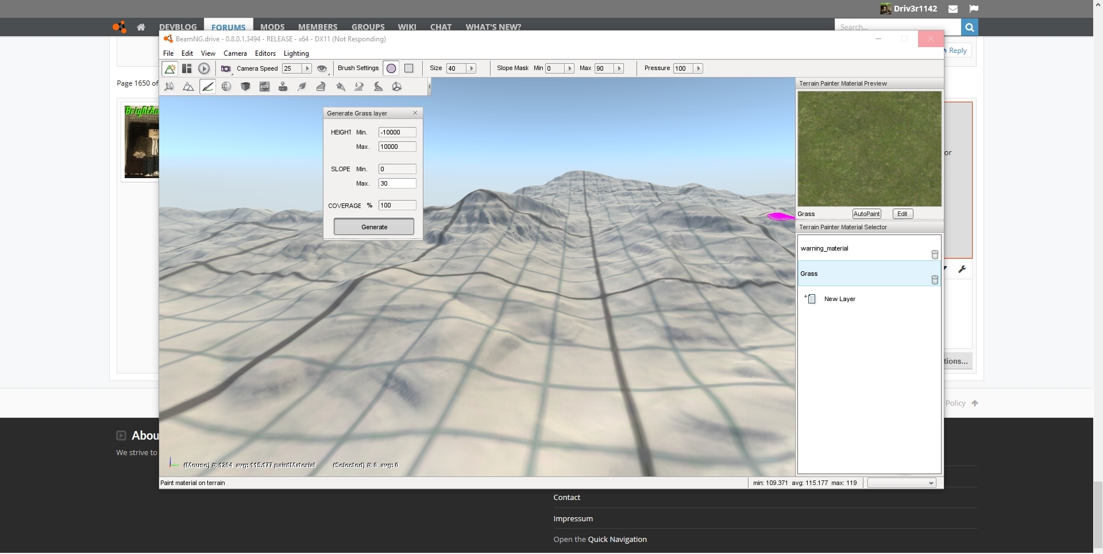Open the Lighting menu
The width and height of the screenshot is (1103, 554).
coord(296,53)
